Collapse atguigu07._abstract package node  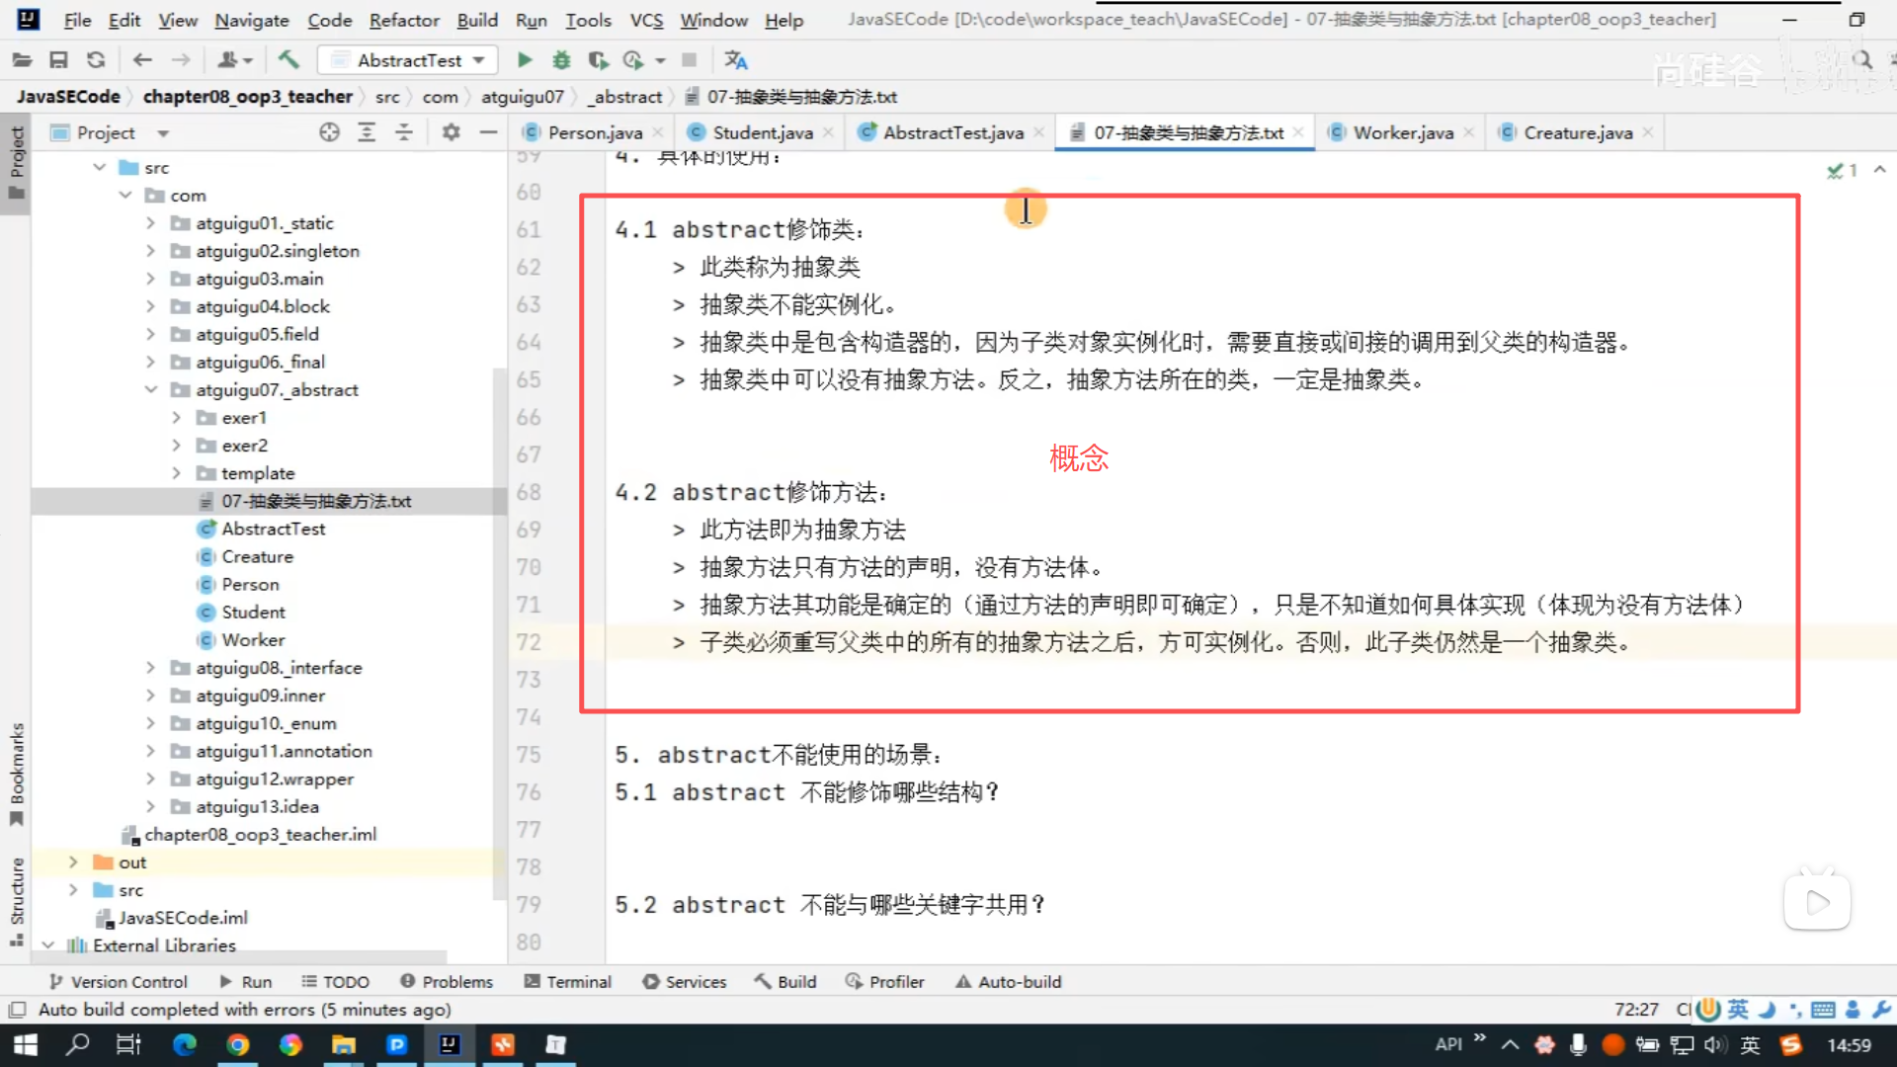150,390
